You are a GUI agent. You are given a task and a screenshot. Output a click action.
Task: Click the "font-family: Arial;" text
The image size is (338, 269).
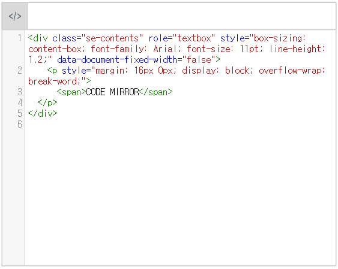tap(136, 49)
